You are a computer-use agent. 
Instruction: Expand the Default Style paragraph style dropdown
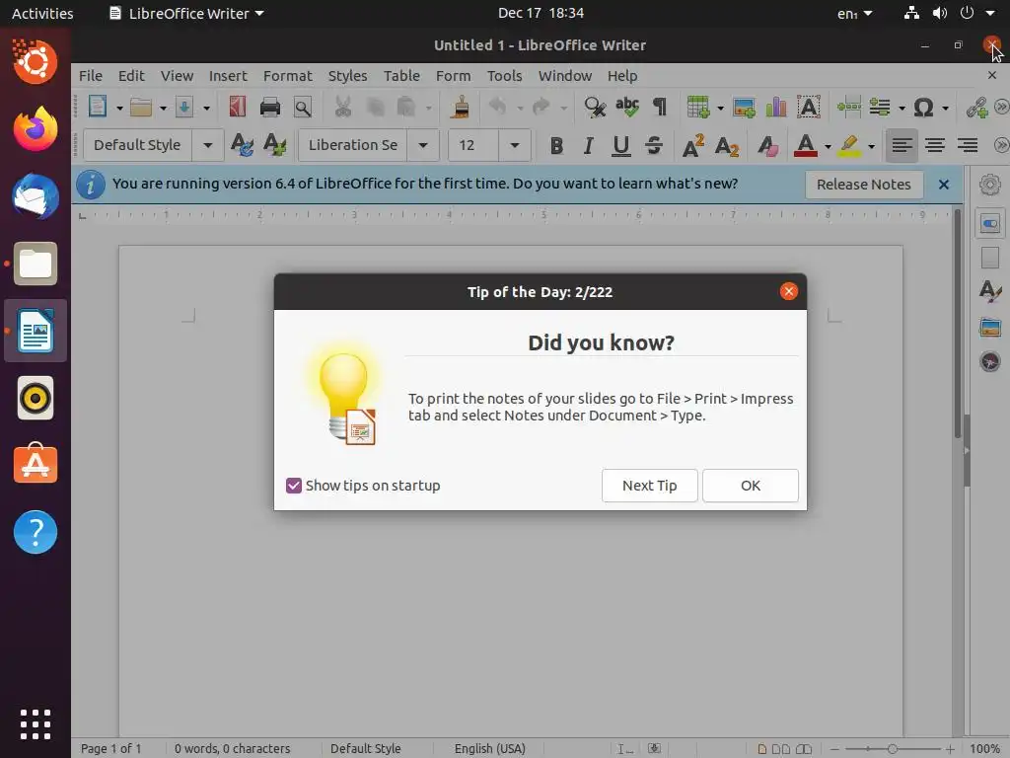coord(207,145)
